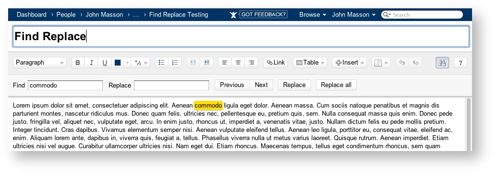Click the dark blue text color swatch
Image resolution: width=495 pixels, height=174 pixels.
point(118,63)
